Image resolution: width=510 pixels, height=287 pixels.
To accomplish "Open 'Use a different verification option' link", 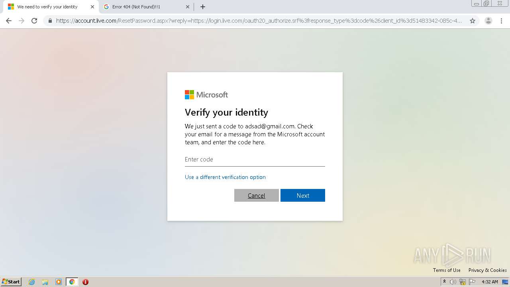I will 225,177.
